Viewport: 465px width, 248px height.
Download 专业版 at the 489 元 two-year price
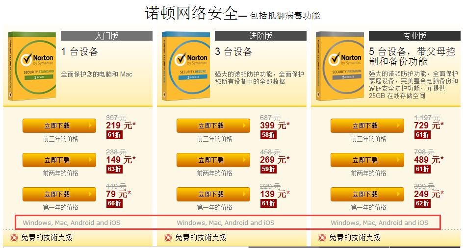pos(367,160)
